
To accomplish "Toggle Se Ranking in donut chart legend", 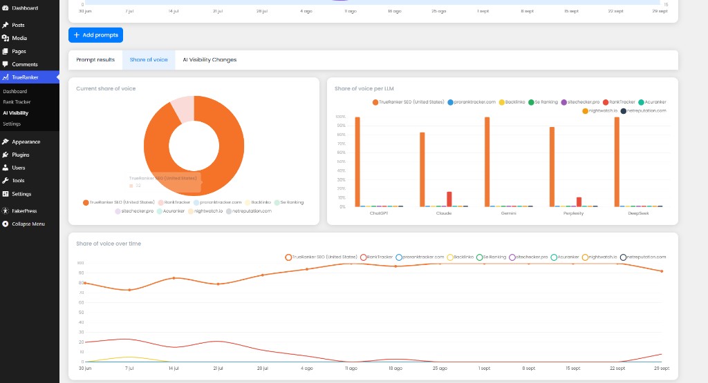I will tap(289, 203).
